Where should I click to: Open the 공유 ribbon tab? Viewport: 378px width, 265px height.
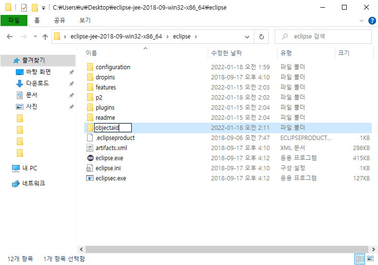(59, 20)
